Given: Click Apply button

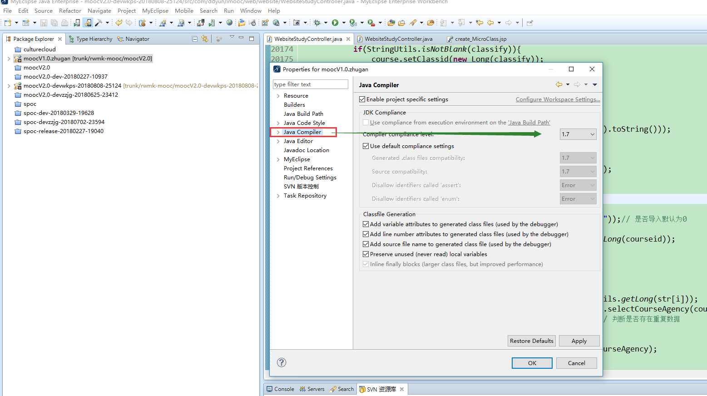Looking at the screenshot, I should click(x=579, y=341).
